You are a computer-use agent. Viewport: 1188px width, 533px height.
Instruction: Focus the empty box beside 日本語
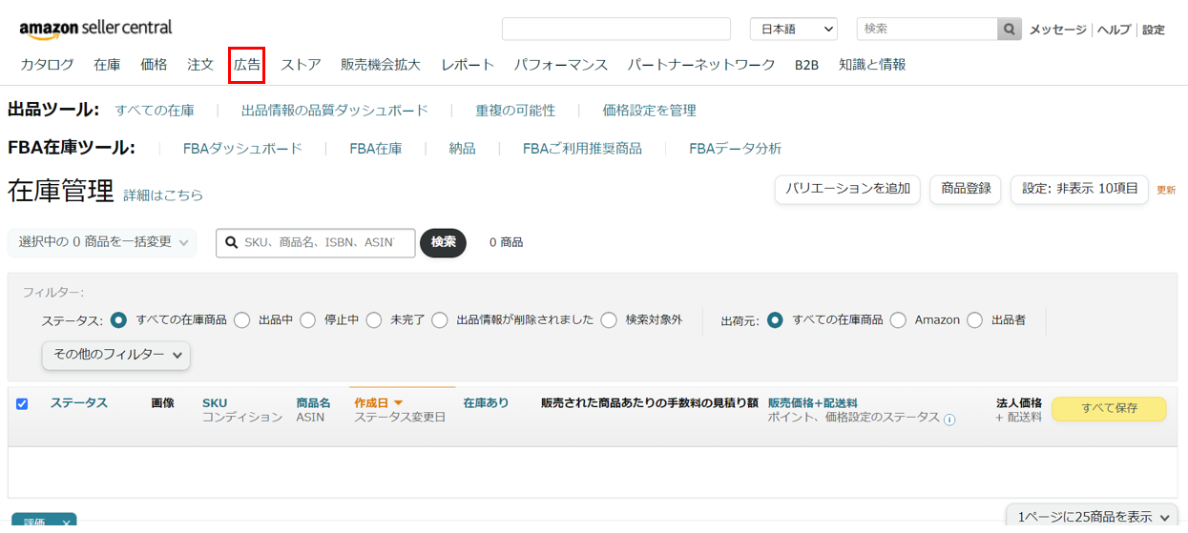[x=616, y=29]
